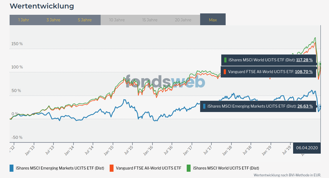Select the 15 Jahre tab

[x=150, y=20]
